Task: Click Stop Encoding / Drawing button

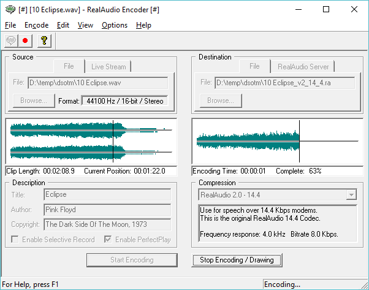Action: click(237, 260)
